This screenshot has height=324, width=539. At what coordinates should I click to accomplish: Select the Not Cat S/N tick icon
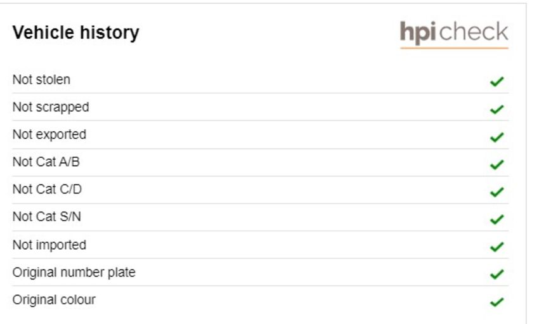(497, 219)
